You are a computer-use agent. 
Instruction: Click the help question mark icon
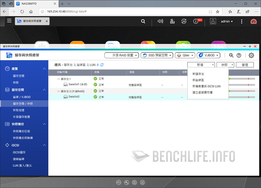[x=239, y=55]
